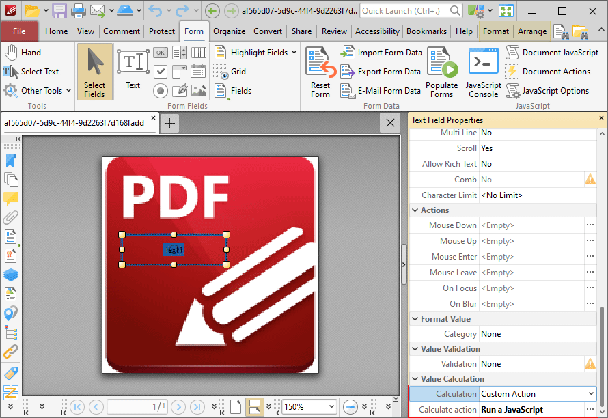Choose the Select Fields tool

[94, 72]
